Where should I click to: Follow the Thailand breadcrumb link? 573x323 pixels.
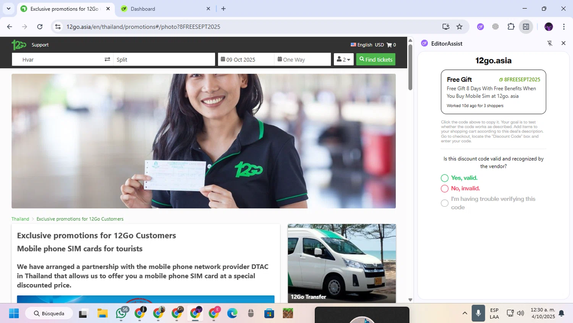[x=20, y=219]
